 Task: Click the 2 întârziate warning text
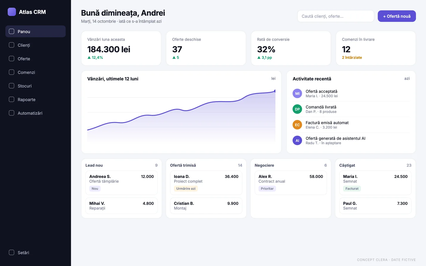(352, 58)
